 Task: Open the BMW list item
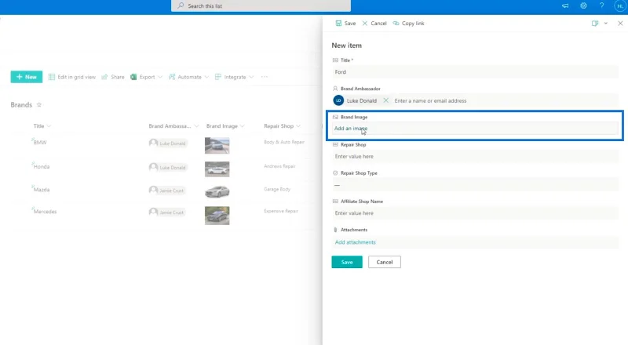40,143
